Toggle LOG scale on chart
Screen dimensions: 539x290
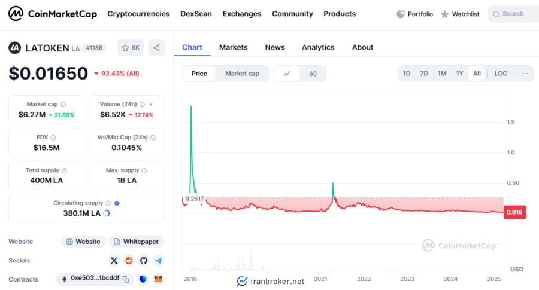click(501, 74)
